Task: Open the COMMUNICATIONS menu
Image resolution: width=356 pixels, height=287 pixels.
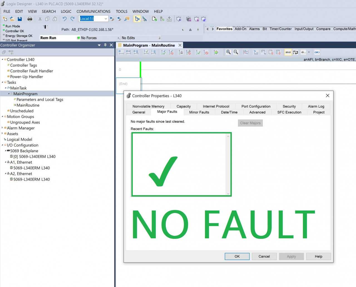Action: click(x=93, y=11)
